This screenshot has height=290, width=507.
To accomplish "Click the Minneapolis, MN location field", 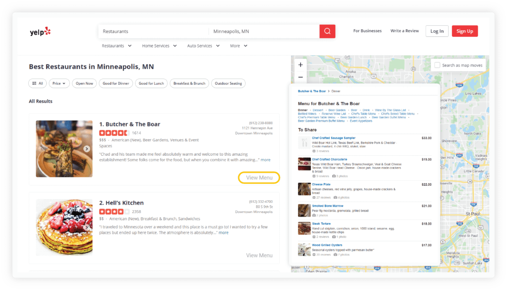I will 264,31.
